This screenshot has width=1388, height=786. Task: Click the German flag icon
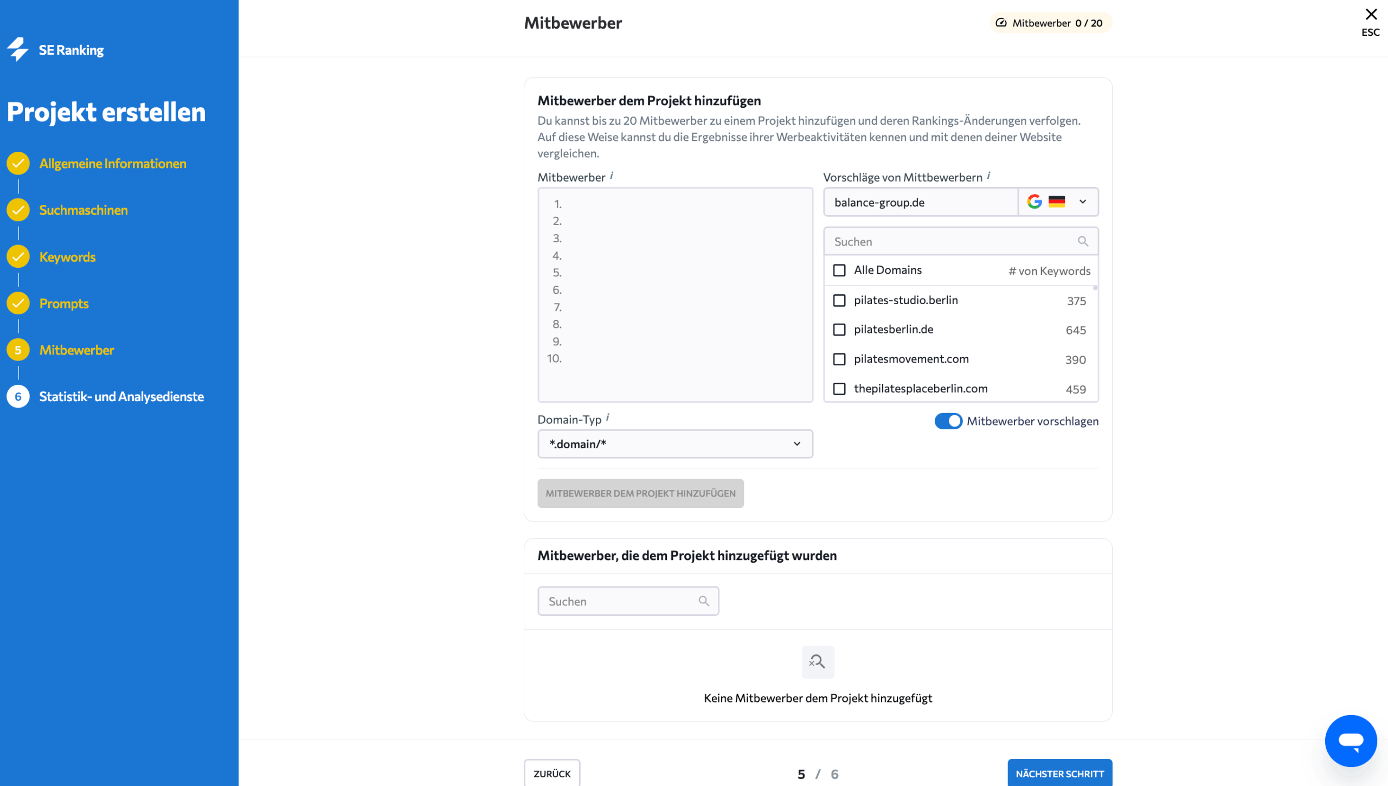click(1057, 202)
